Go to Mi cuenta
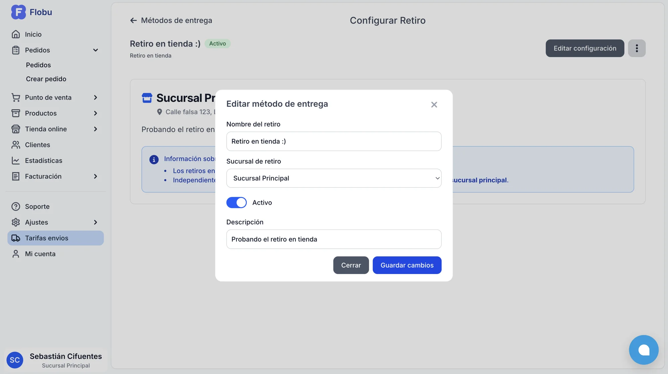The width and height of the screenshot is (668, 374). coord(40,254)
